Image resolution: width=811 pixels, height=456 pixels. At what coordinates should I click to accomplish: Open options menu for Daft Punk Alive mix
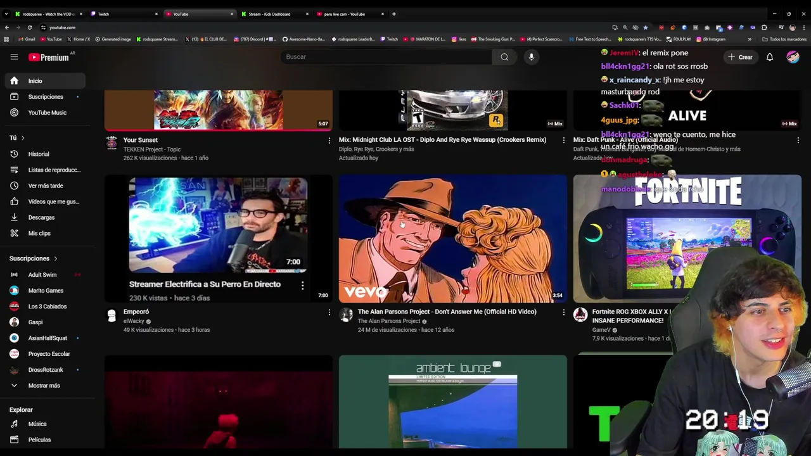click(798, 141)
